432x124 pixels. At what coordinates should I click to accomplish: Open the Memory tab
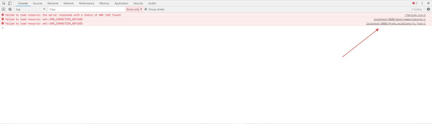tap(104, 3)
